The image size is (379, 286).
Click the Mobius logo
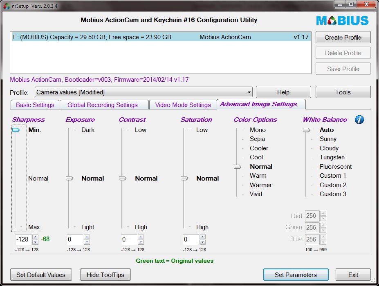tap(343, 20)
